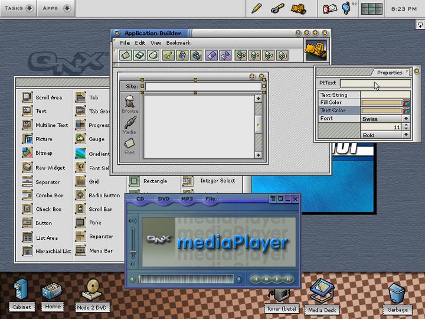Click the Browse icon in the sidebar
The height and width of the screenshot is (319, 425).
(x=129, y=103)
